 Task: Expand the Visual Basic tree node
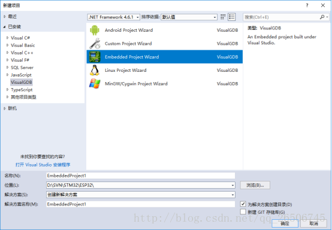coord(7,45)
